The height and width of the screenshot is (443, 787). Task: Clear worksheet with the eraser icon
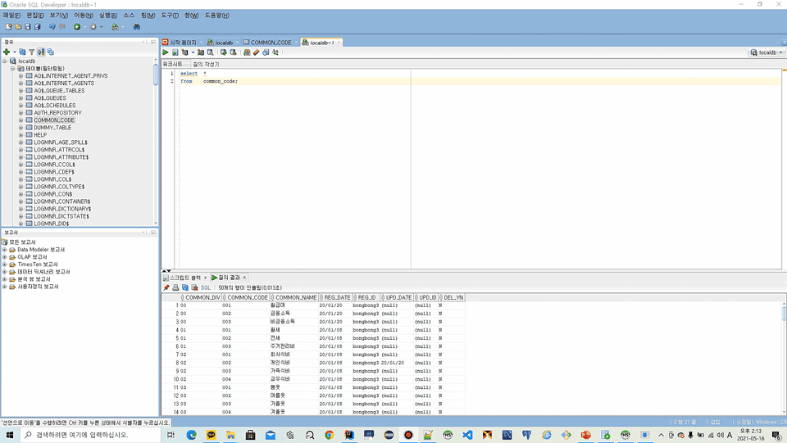point(256,52)
